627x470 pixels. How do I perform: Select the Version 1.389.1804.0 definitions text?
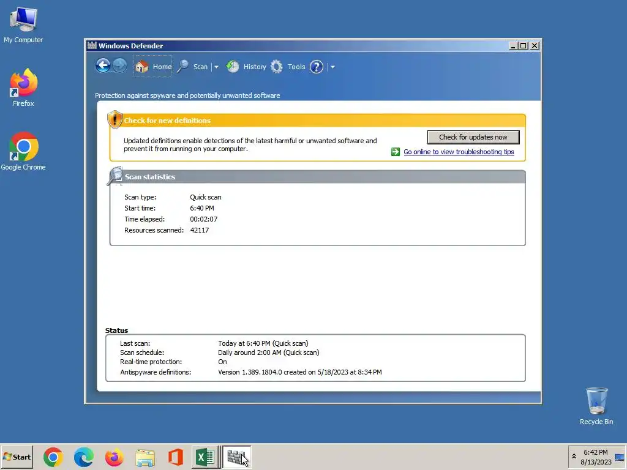(300, 372)
